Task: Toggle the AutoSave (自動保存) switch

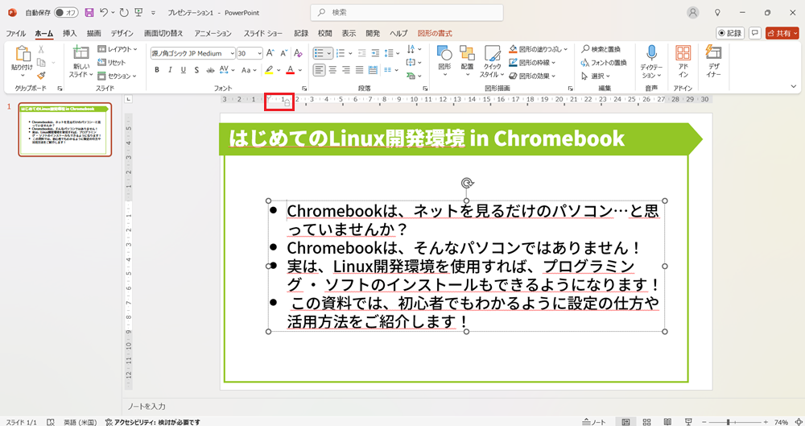Action: [66, 12]
